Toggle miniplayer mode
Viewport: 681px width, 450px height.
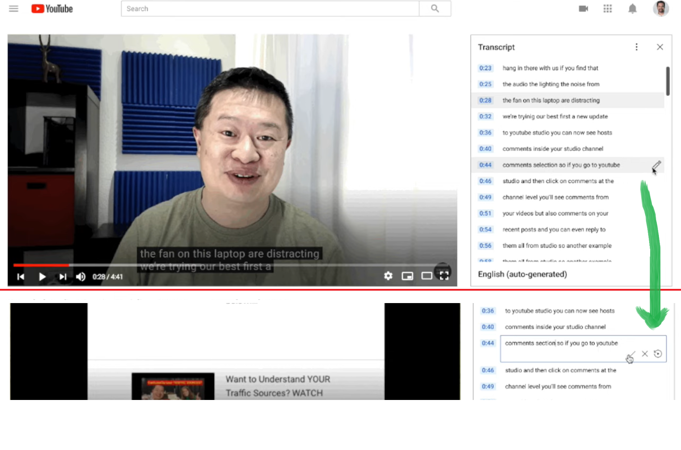pyautogui.click(x=407, y=276)
